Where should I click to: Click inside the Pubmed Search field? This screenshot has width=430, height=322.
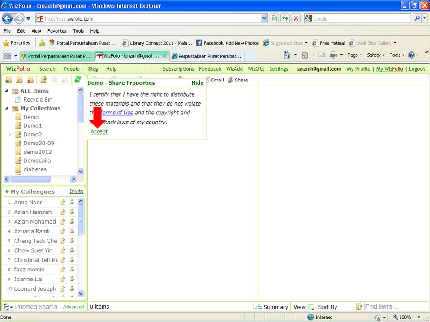tap(37, 307)
